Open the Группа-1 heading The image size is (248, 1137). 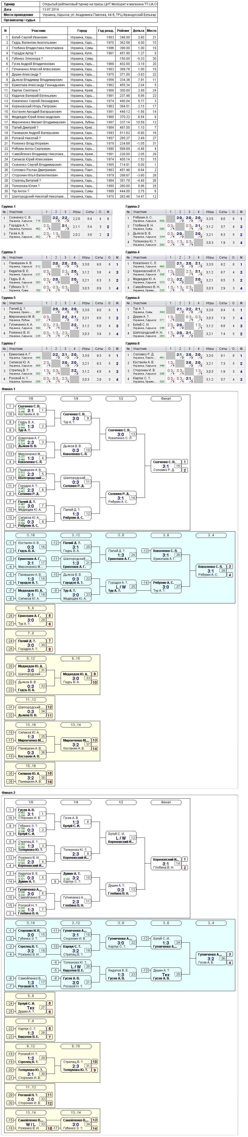pyautogui.click(x=9, y=207)
